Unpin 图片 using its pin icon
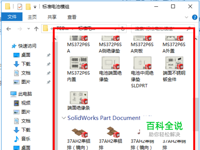 click(48, 82)
